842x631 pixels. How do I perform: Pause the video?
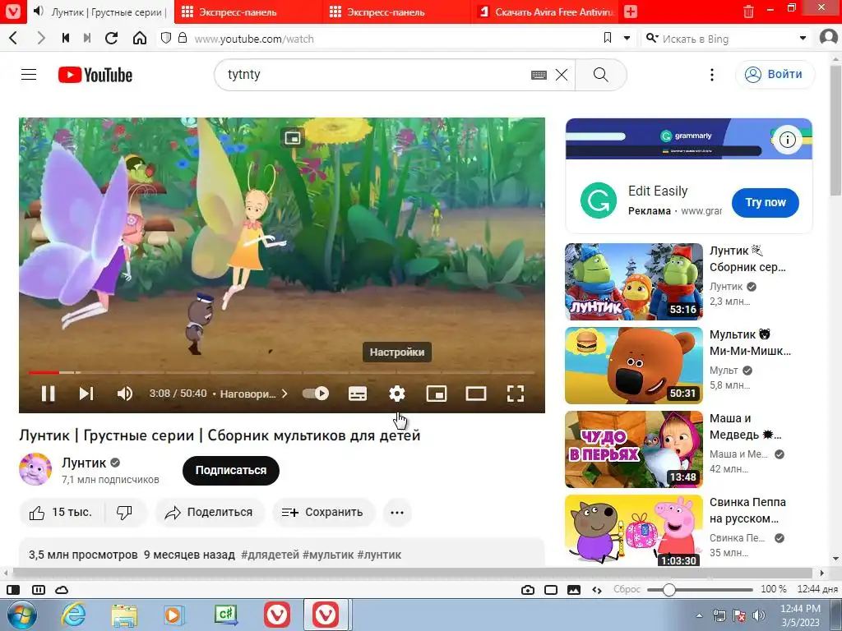(x=49, y=394)
